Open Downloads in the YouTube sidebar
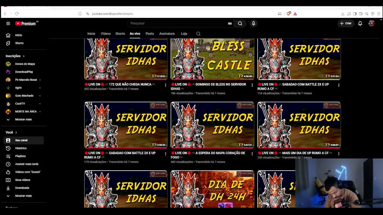The height and width of the screenshot is (215, 383). (24, 188)
